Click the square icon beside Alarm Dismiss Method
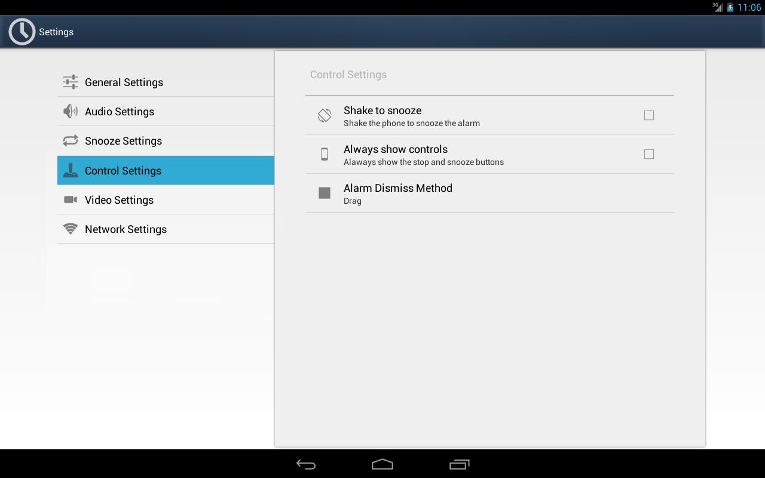765x478 pixels. point(325,193)
